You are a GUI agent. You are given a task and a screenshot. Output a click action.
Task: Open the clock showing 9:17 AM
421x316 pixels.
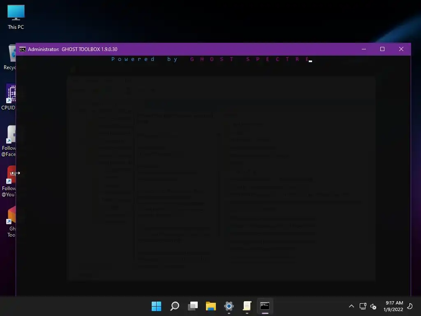point(393,306)
